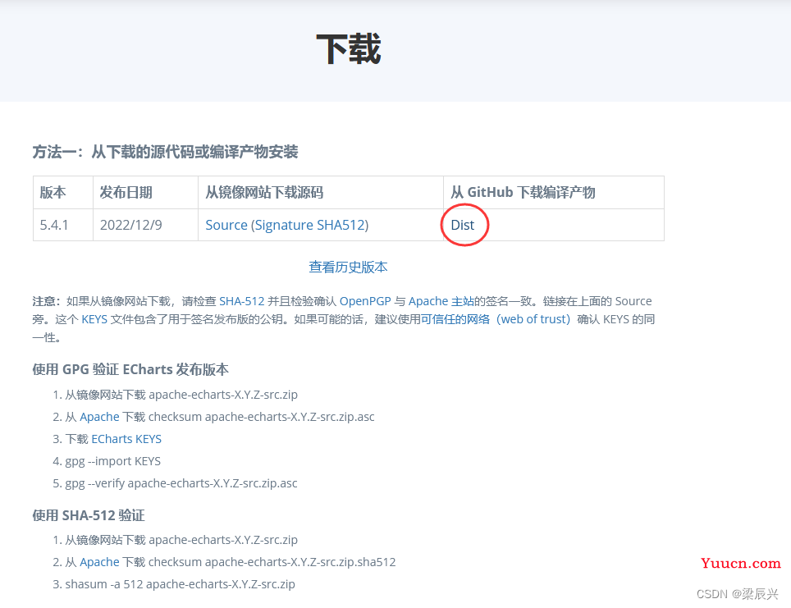The width and height of the screenshot is (791, 608).
Task: Click the Apache link in SHA-512 step 2
Action: (99, 562)
